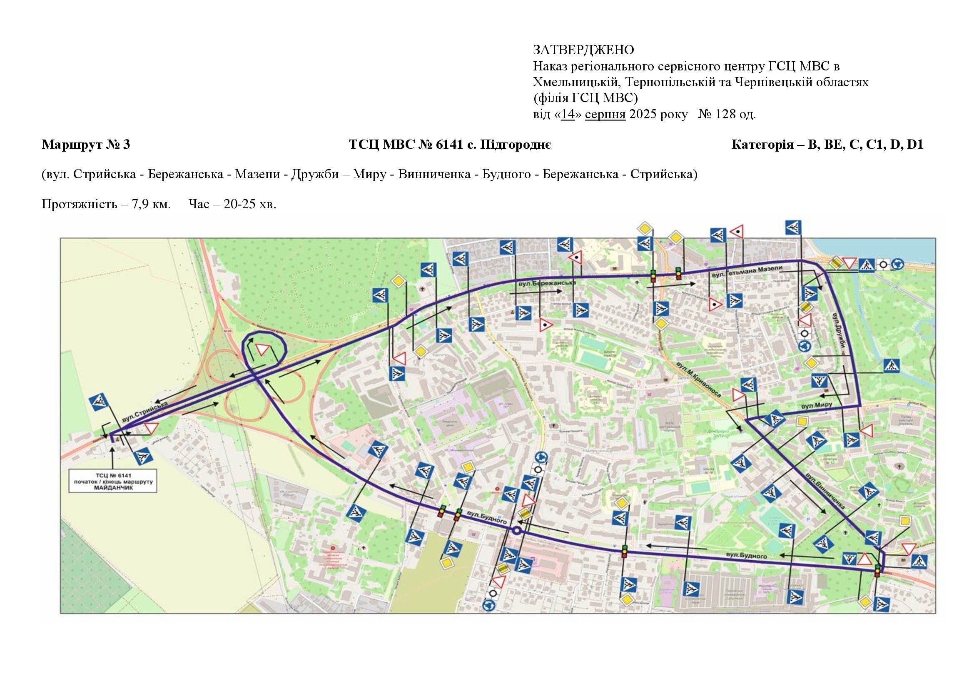This screenshot has width=974, height=689.
Task: Click the lone traffic light on eastern вул.Будного
Action: click(625, 551)
